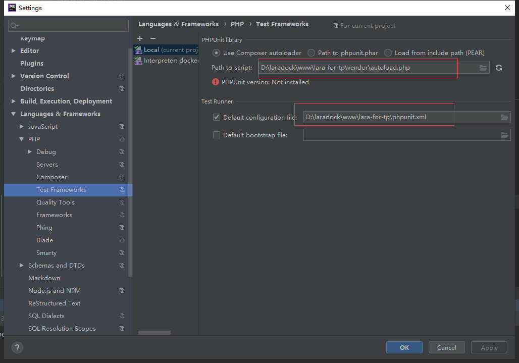Open the Markdown settings page

click(x=44, y=278)
